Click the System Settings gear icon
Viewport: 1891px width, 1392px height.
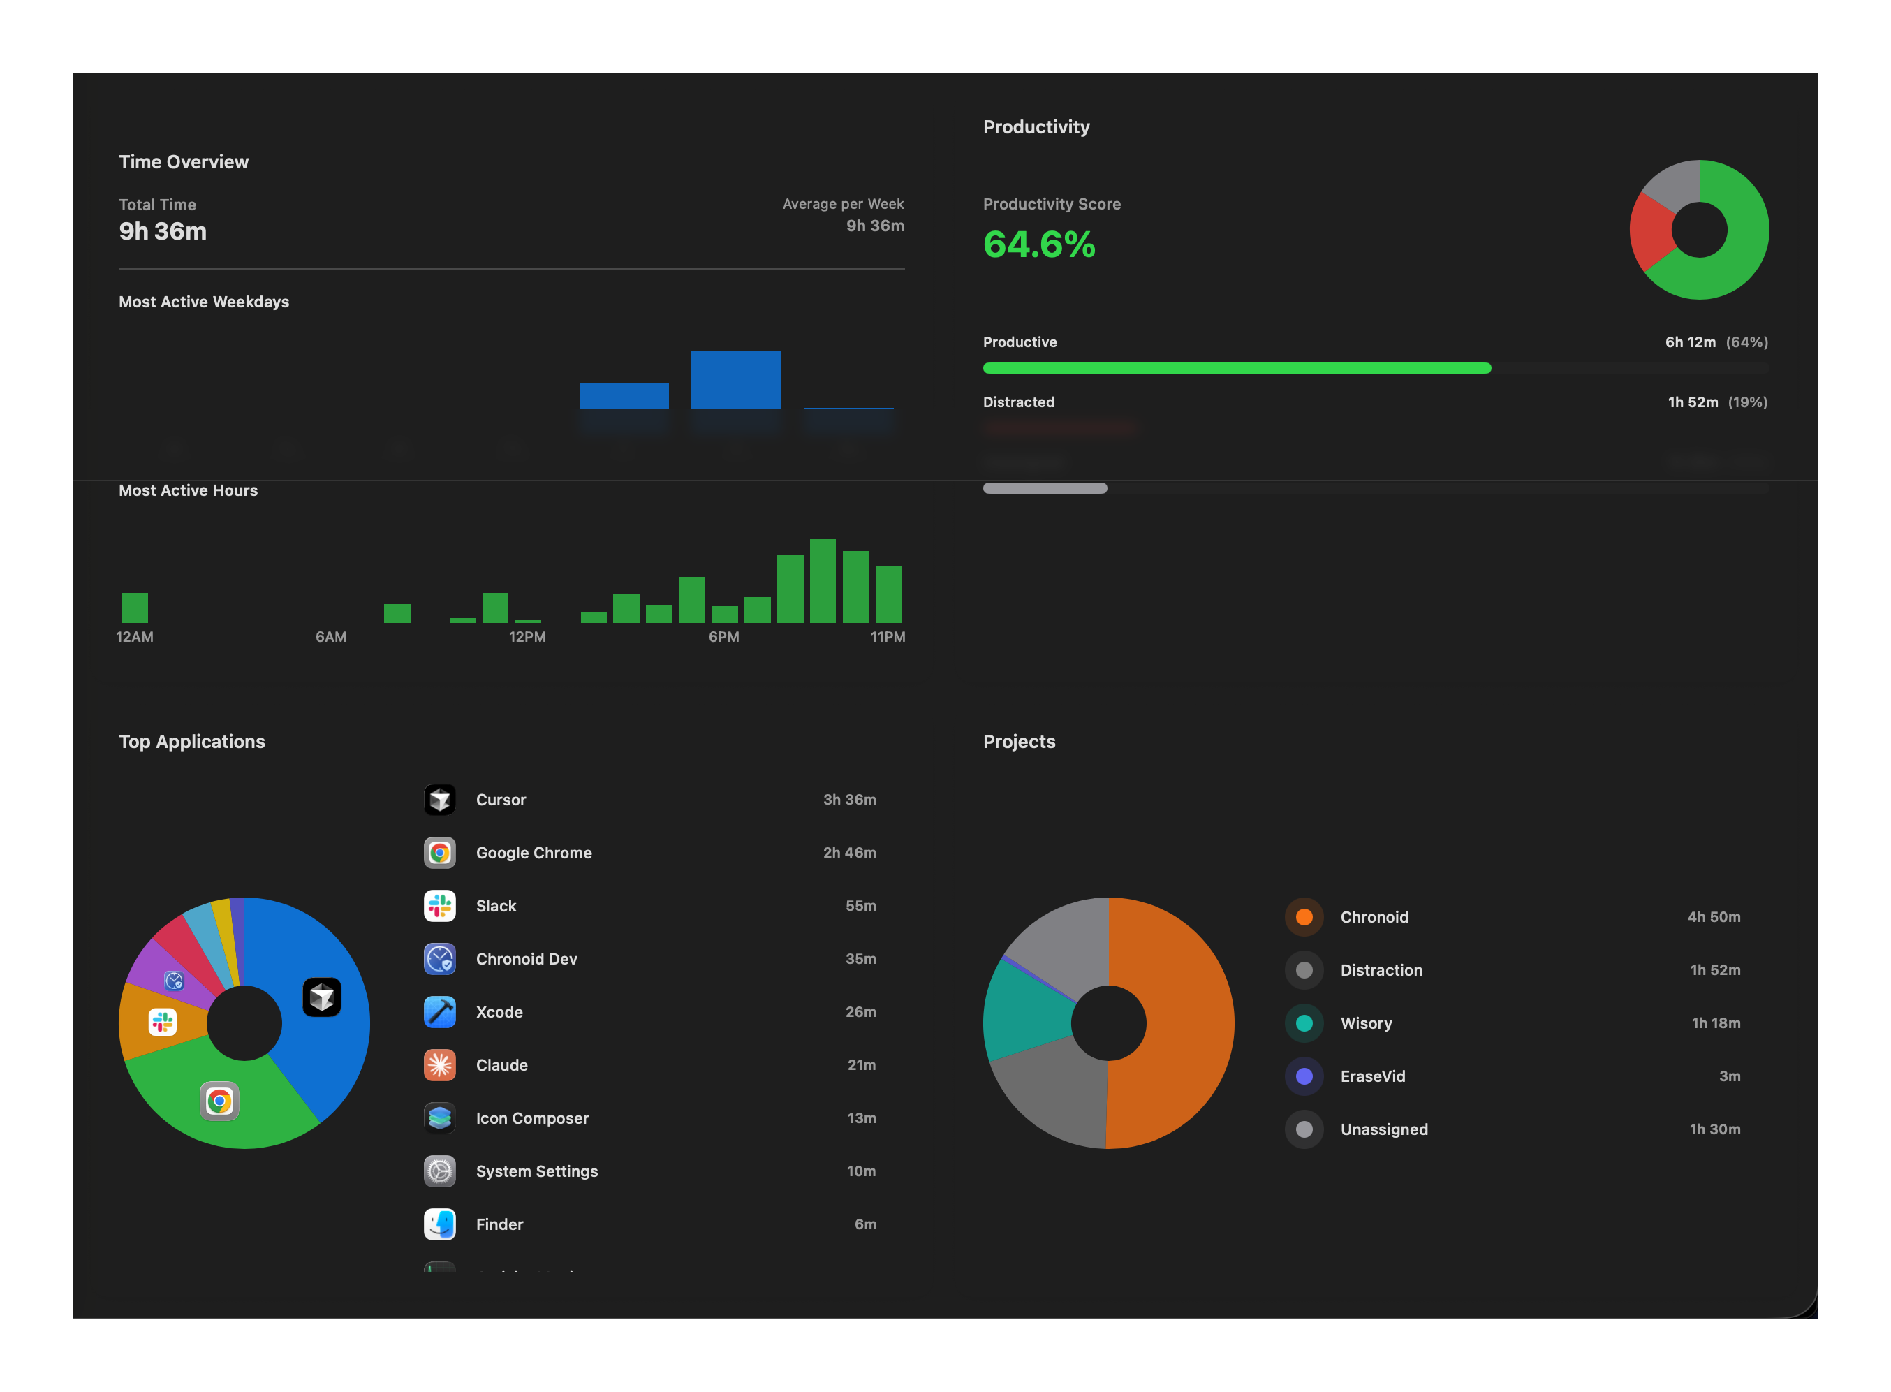440,1171
